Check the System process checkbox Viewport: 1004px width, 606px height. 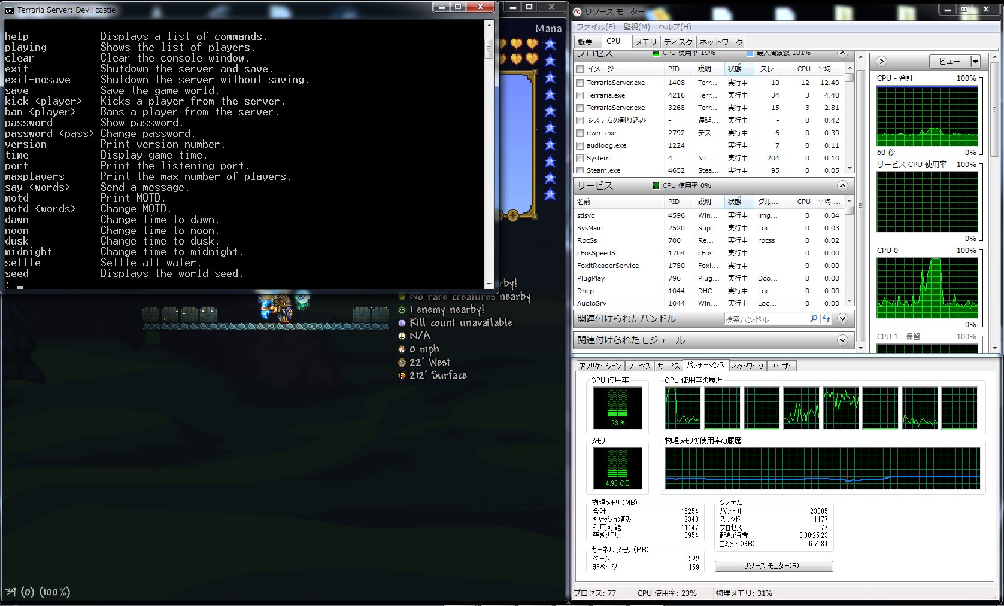[580, 158]
